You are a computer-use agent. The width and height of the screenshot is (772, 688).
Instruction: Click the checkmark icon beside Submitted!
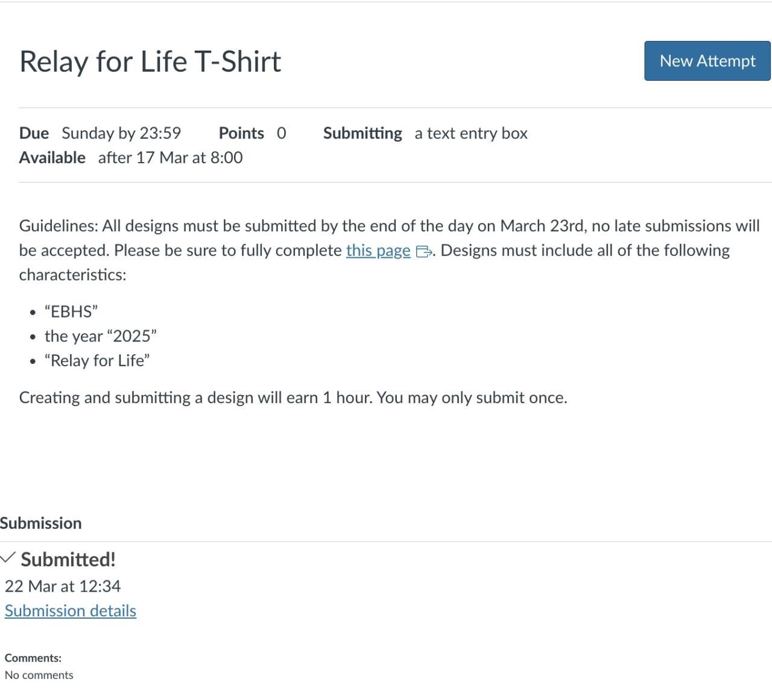pos(7,558)
